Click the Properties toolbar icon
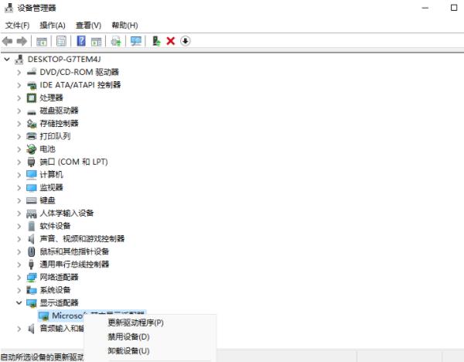 point(61,41)
